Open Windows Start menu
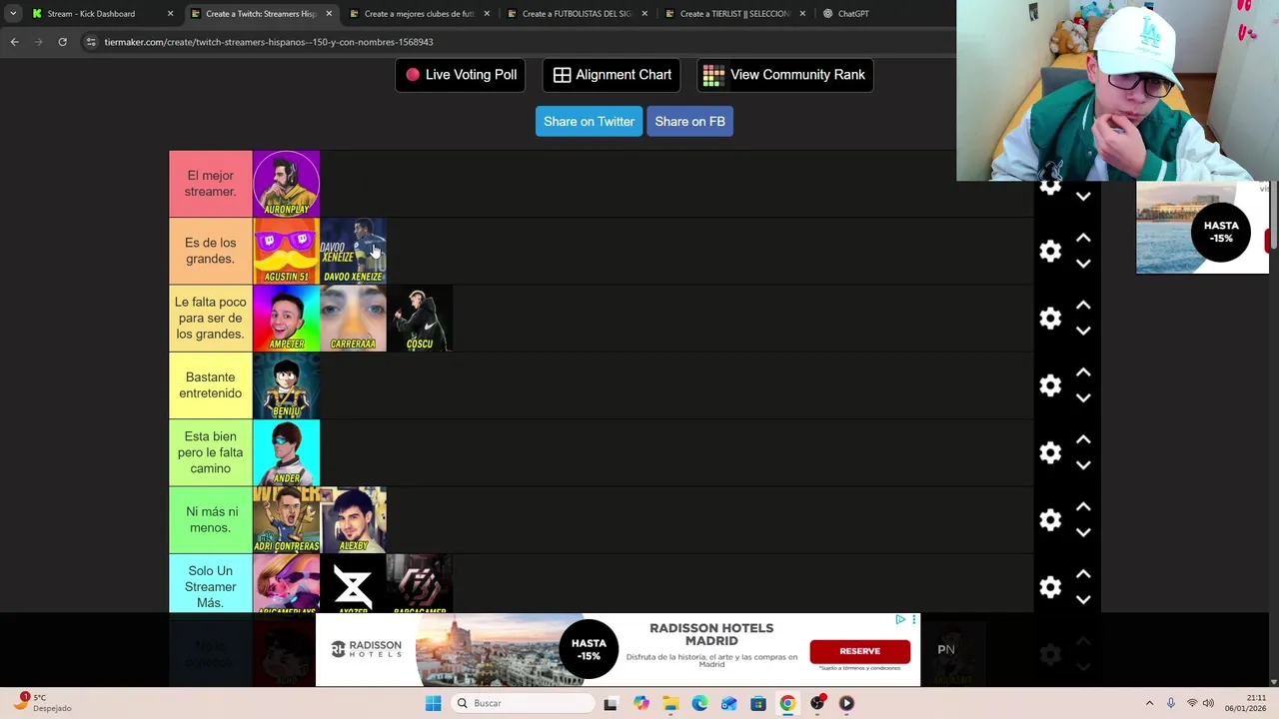Viewport: 1279px width, 719px height. pos(433,703)
